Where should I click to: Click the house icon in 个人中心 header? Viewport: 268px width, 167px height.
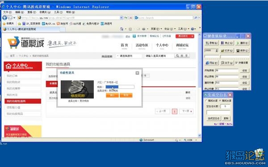point(8,66)
